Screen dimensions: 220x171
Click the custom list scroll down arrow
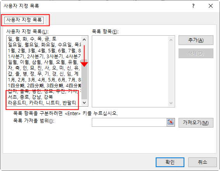84,103
